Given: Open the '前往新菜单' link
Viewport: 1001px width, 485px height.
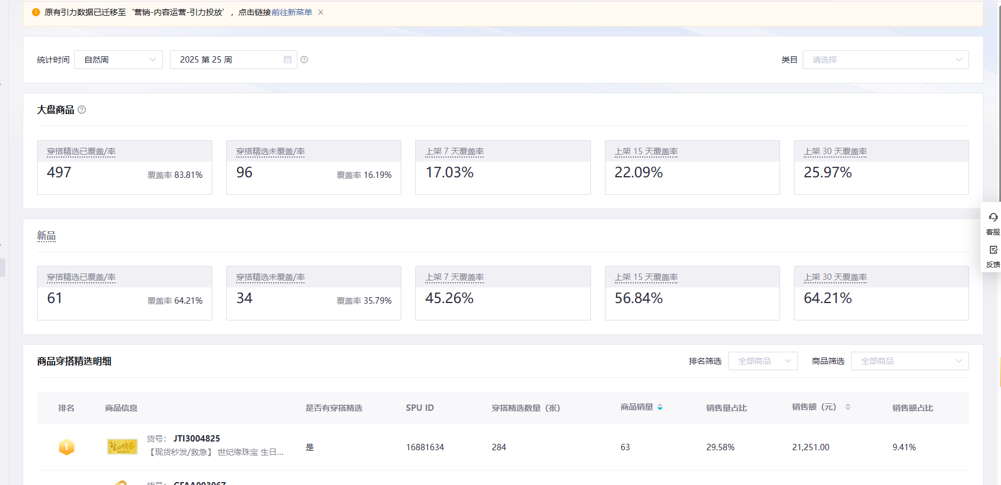Looking at the screenshot, I should pos(291,12).
